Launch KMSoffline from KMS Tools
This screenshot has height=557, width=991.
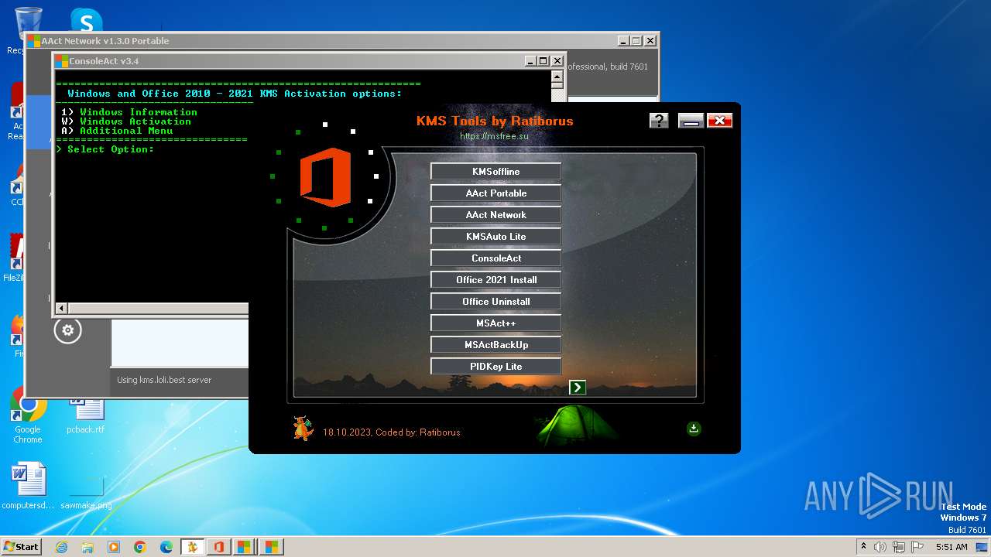pyautogui.click(x=495, y=171)
